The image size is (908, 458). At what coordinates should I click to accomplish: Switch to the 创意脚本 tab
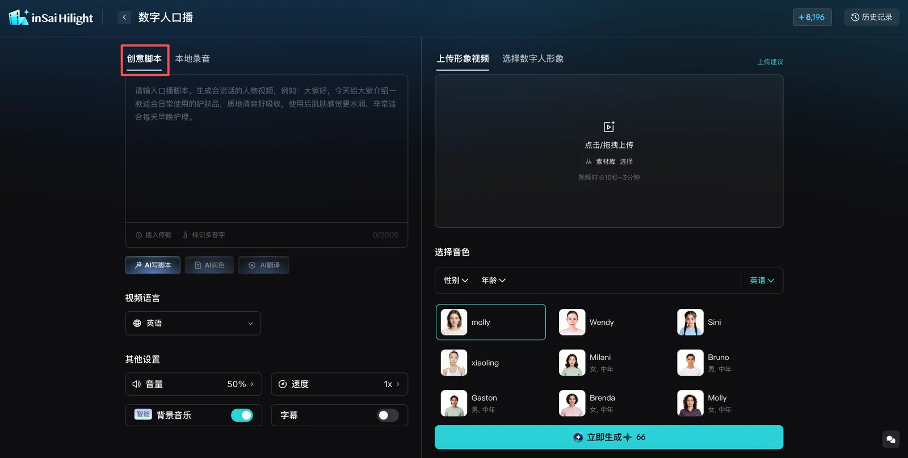tap(144, 59)
